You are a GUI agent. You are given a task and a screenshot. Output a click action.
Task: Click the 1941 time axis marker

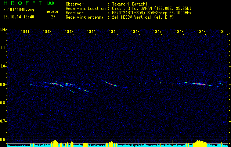click(x=25, y=31)
